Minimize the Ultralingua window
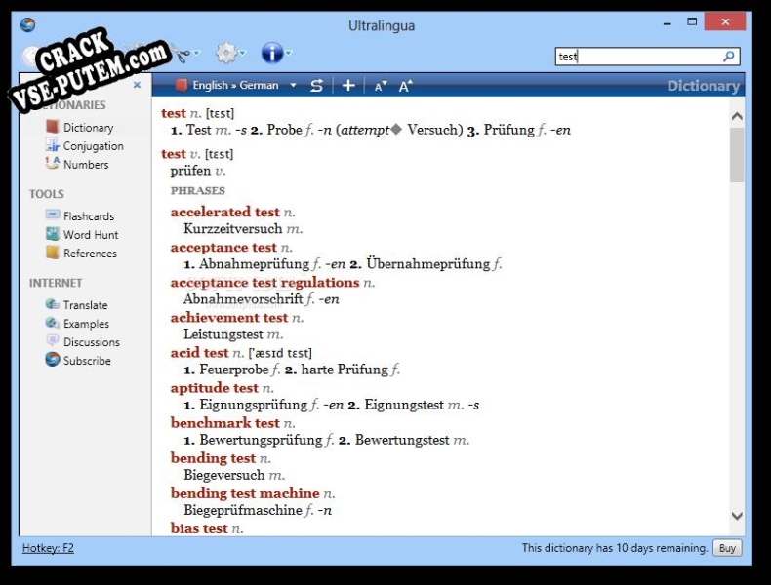 click(668, 23)
